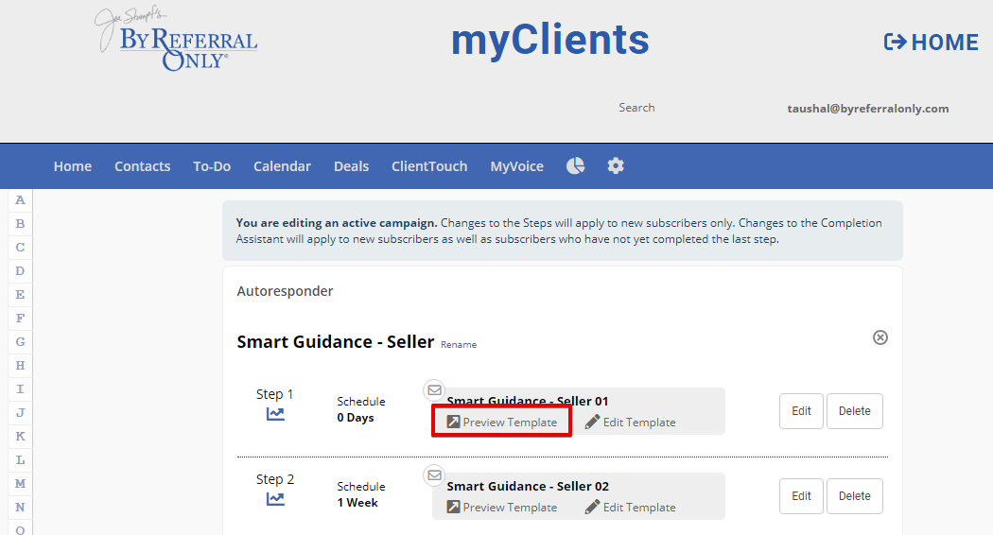This screenshot has height=535, width=993.
Task: Click the myClients heading
Action: [549, 40]
